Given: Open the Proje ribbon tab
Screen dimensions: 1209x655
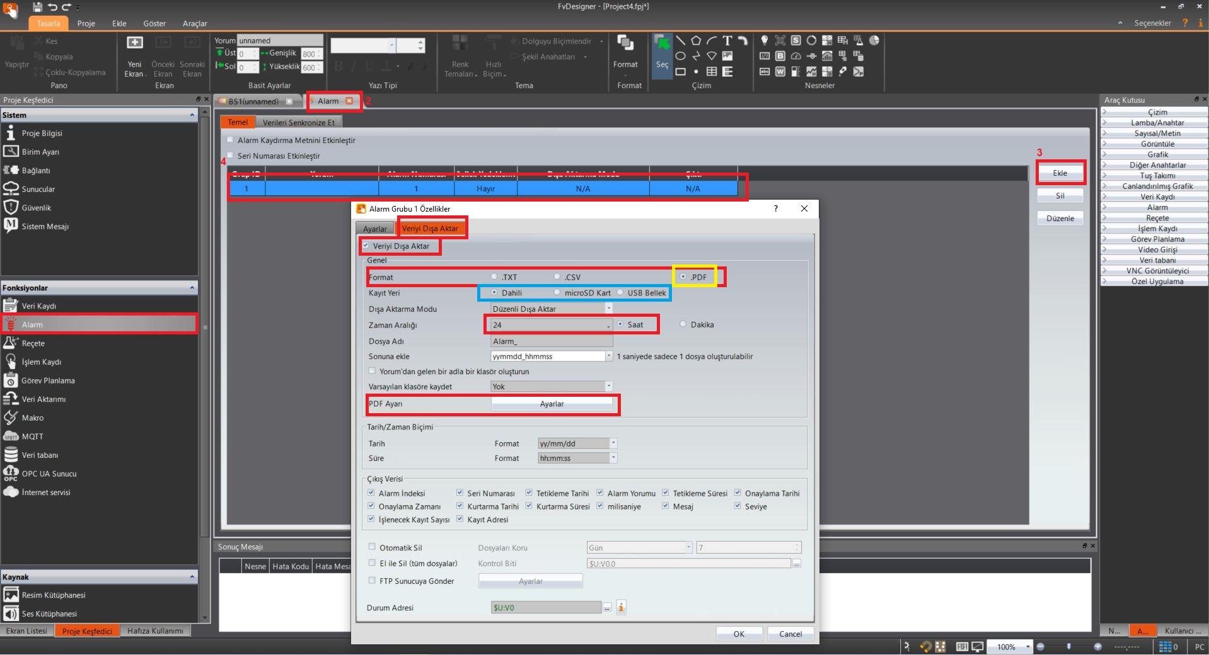Looking at the screenshot, I should tap(86, 23).
